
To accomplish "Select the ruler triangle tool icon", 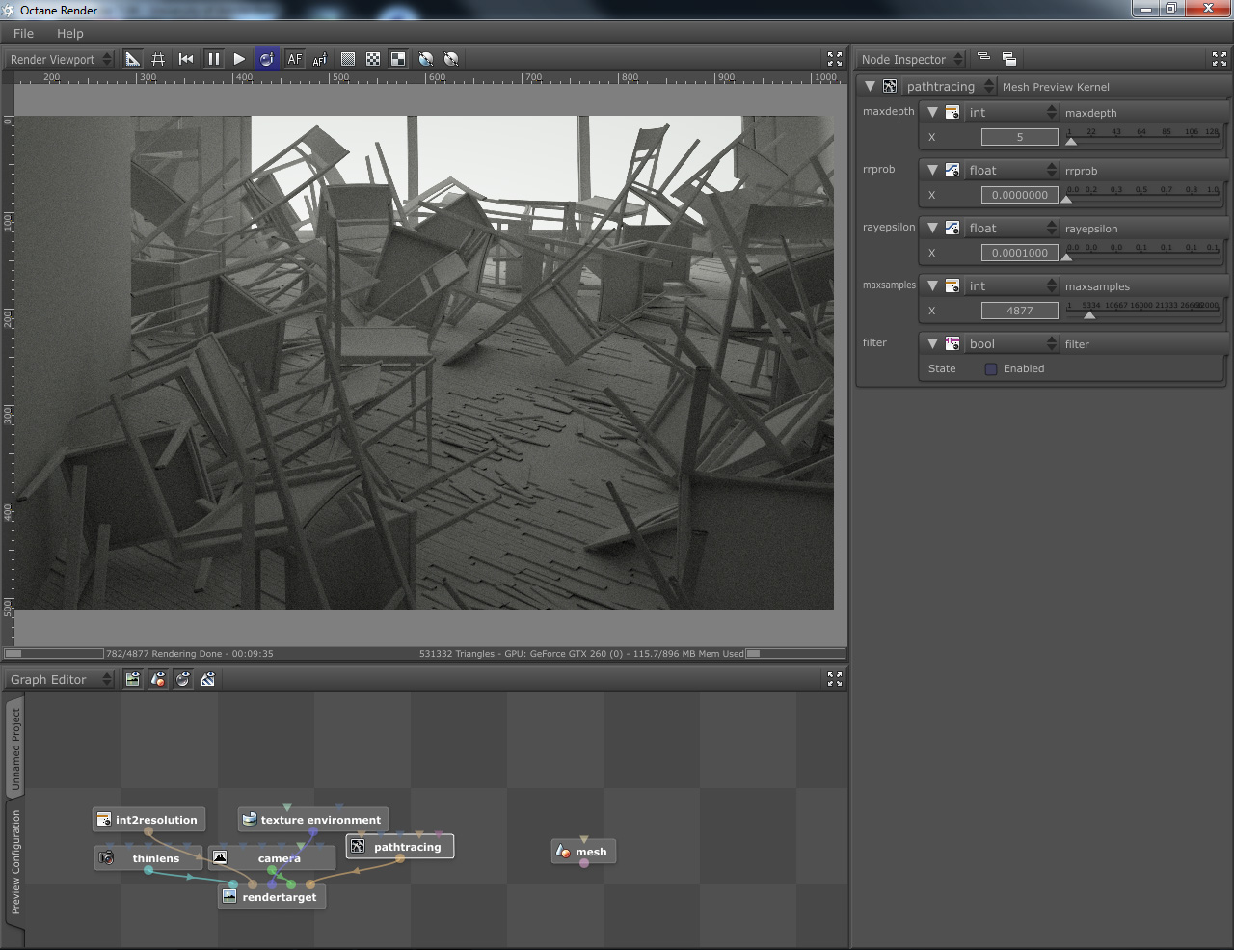I will coord(133,59).
